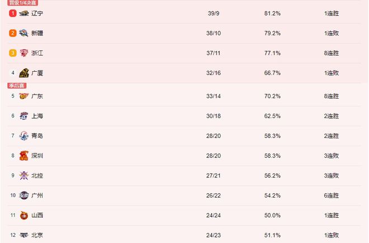The width and height of the screenshot is (369, 243).
Task: Select the 上海 team name
Action: (37, 116)
